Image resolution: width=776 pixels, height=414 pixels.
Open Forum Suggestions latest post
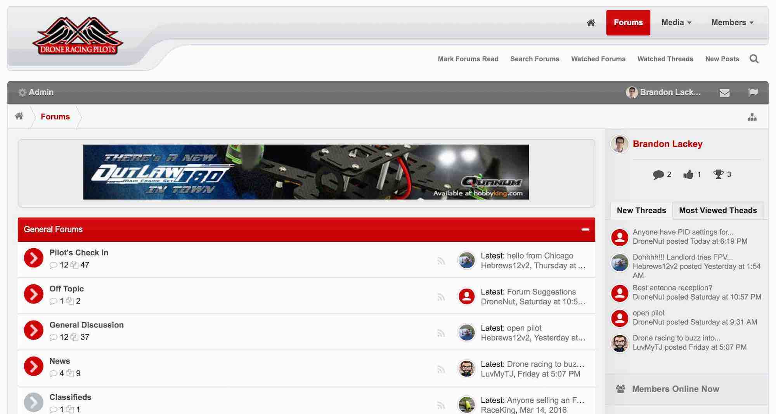point(541,292)
